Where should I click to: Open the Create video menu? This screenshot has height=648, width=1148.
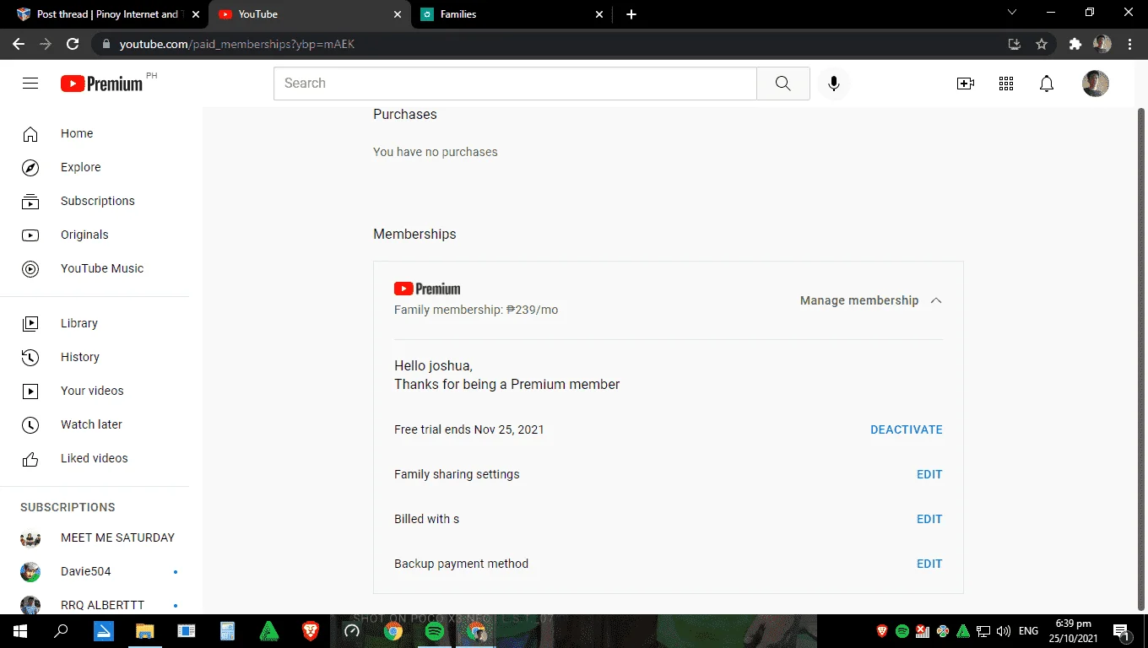tap(966, 84)
